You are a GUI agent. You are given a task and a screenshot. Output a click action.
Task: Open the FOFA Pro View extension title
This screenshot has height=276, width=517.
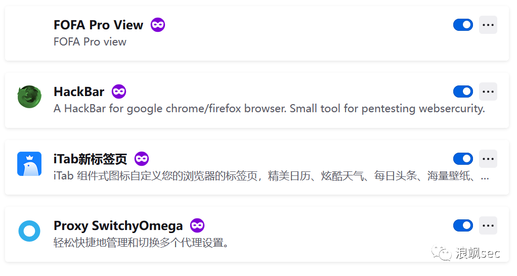tap(98, 25)
